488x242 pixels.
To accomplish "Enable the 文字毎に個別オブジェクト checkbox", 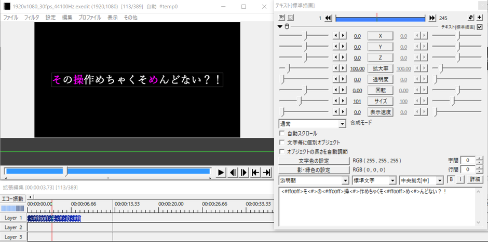I will (282, 143).
